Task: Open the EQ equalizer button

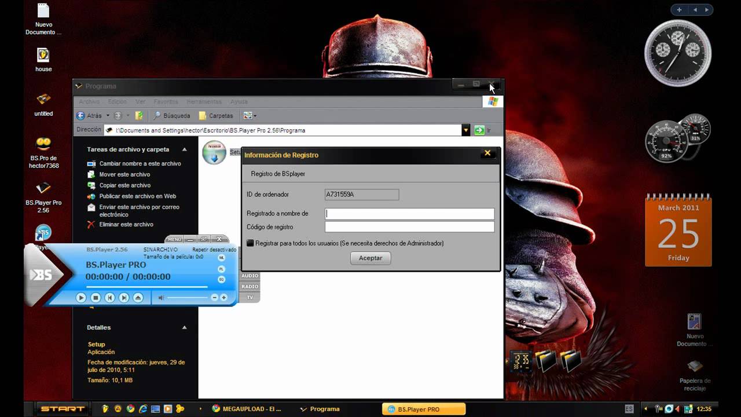Action: 221,280
